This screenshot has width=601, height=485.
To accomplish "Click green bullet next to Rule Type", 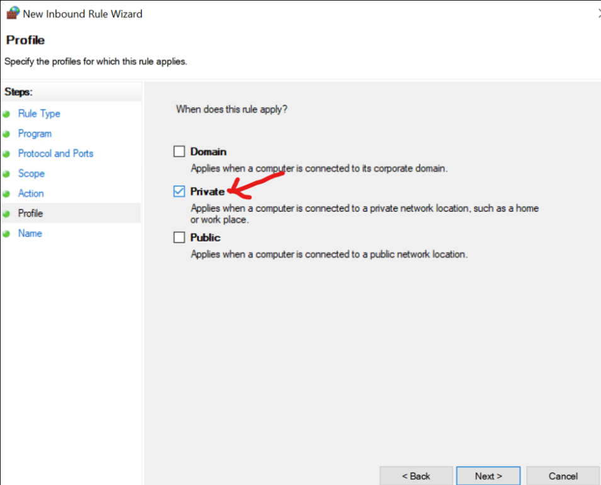I will tap(6, 114).
